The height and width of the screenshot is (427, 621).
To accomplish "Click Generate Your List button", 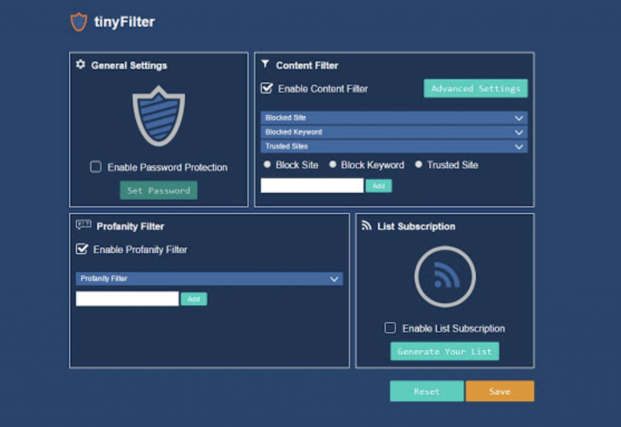I will [x=445, y=351].
